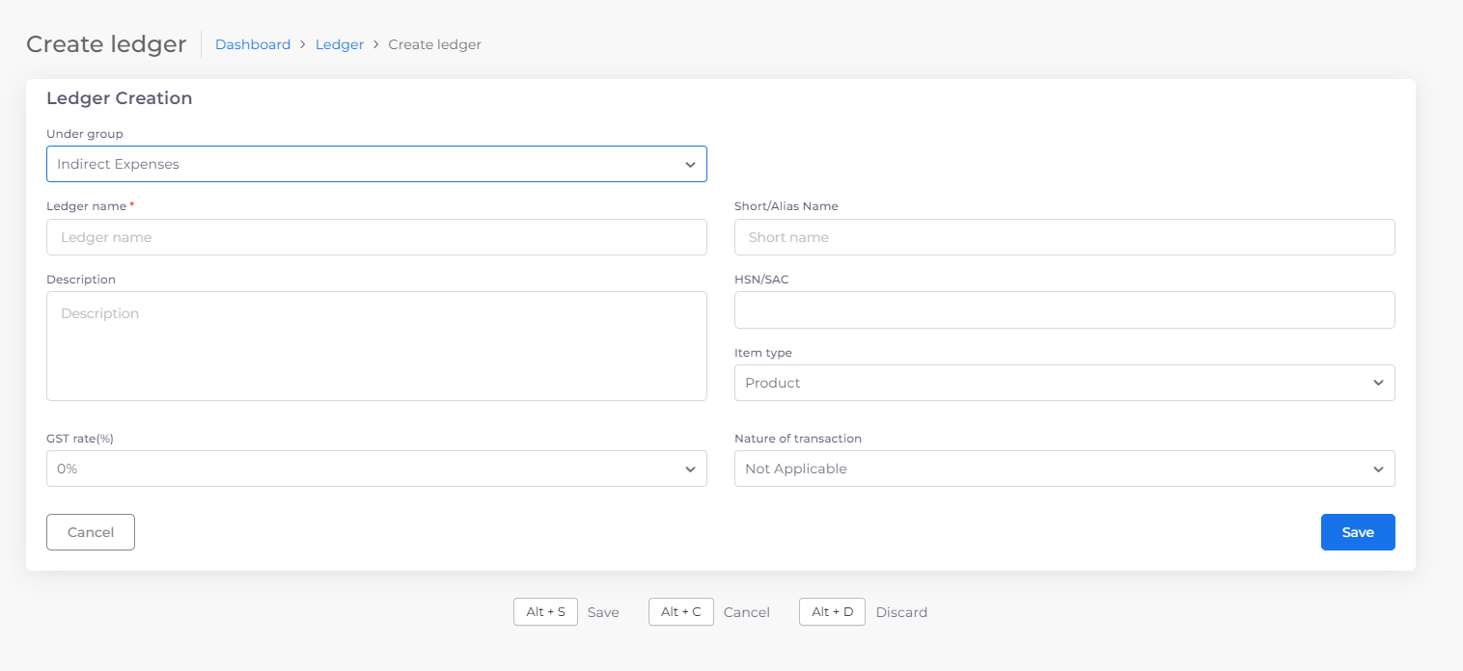Click the chevron arrow in Item type field
Screen dimensions: 1463x671
point(1378,383)
